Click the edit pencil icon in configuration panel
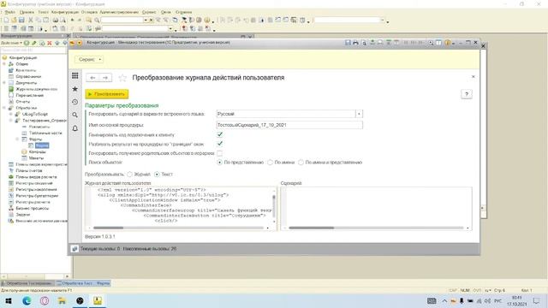 pyautogui.click(x=34, y=43)
